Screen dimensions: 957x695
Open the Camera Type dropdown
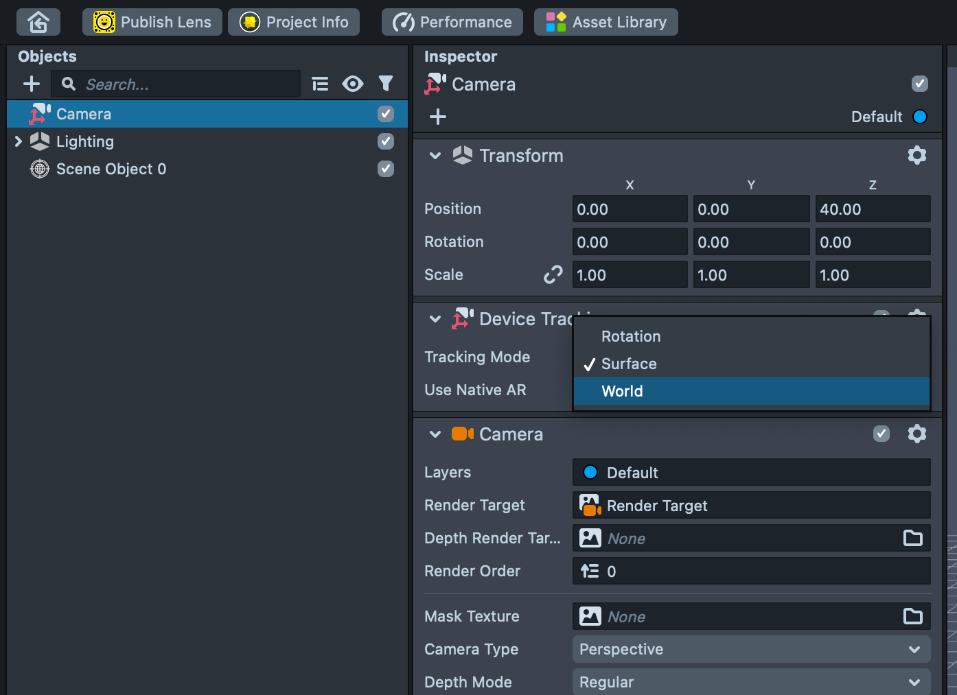click(x=751, y=649)
